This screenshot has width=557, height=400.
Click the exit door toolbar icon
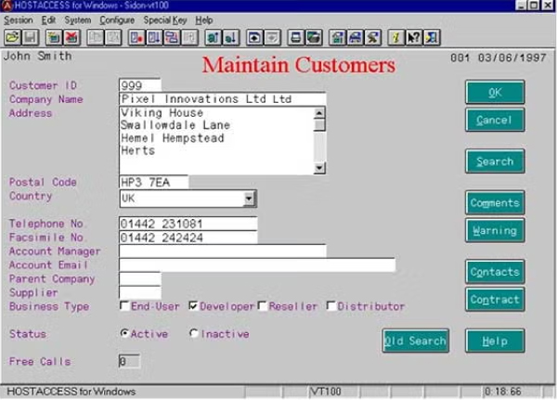[432, 37]
